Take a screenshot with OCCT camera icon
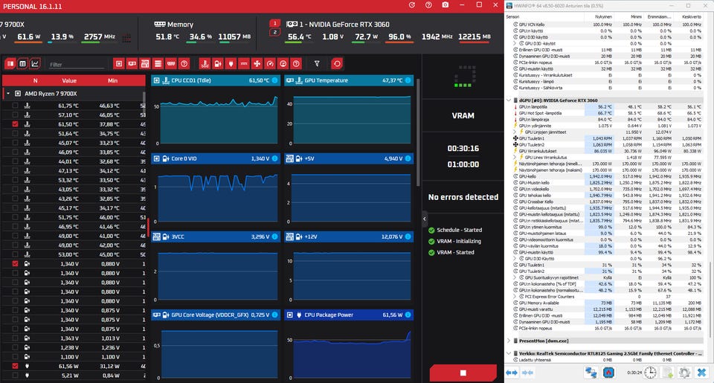Image resolution: width=714 pixels, height=383 pixels. pyautogui.click(x=446, y=5)
